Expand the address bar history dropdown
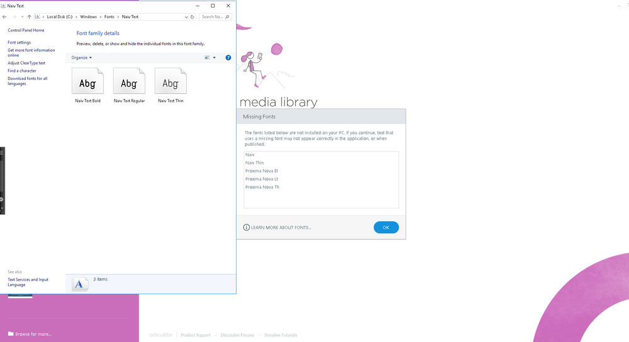Viewport: 629px width, 342px height. click(186, 17)
